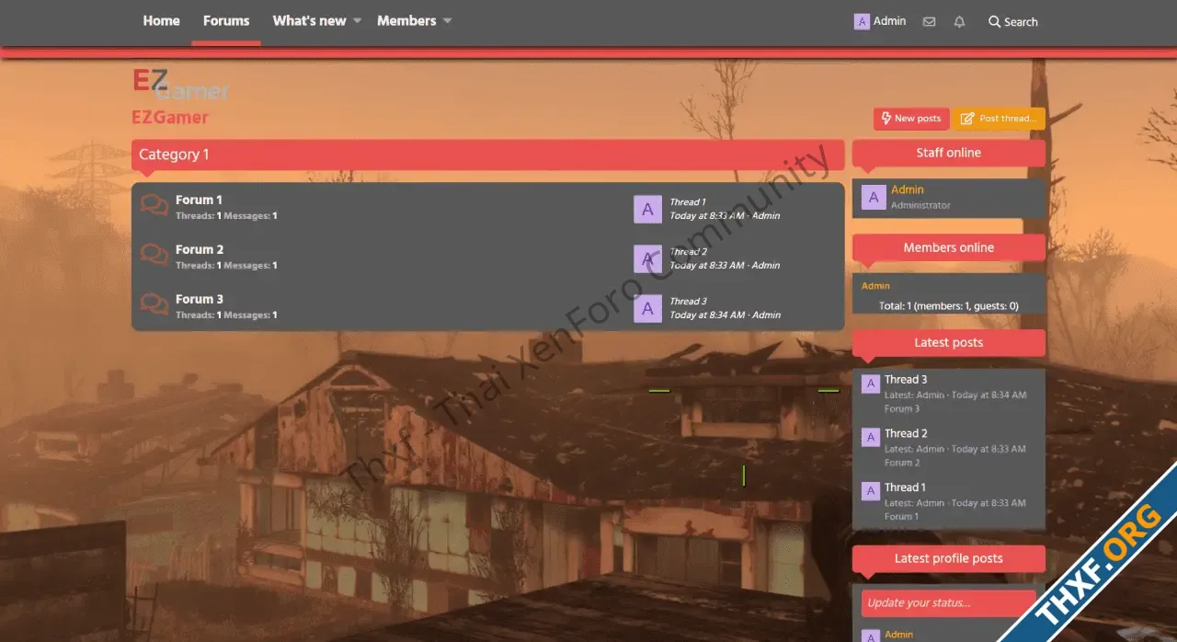This screenshot has height=642, width=1177.
Task: Click Forum 3 under Latest posts Thread 3
Action: (x=901, y=408)
